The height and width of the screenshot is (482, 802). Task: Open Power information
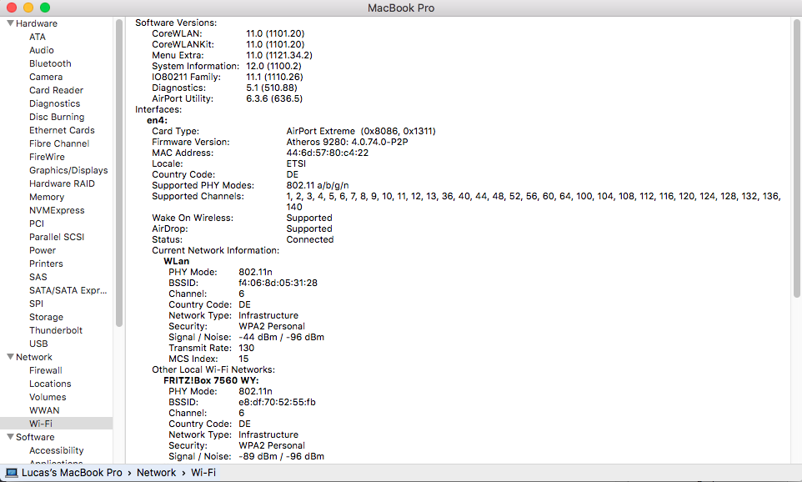click(x=43, y=250)
